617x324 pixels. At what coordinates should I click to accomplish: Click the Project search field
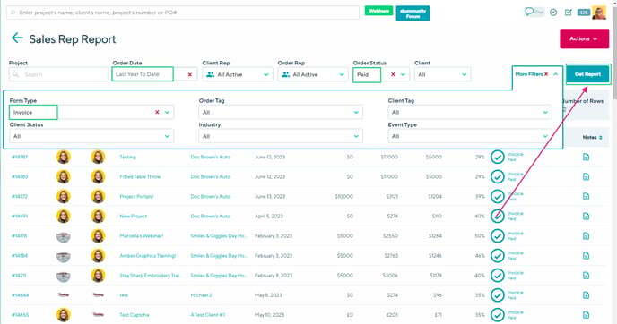tap(58, 74)
